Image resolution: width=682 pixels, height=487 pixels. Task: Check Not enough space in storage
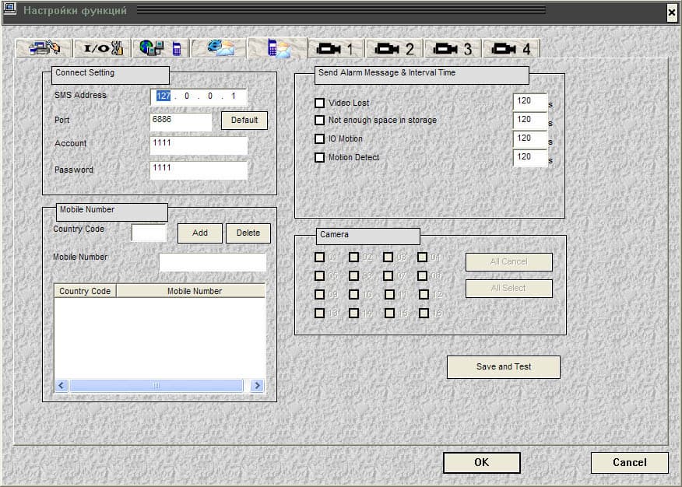click(319, 120)
